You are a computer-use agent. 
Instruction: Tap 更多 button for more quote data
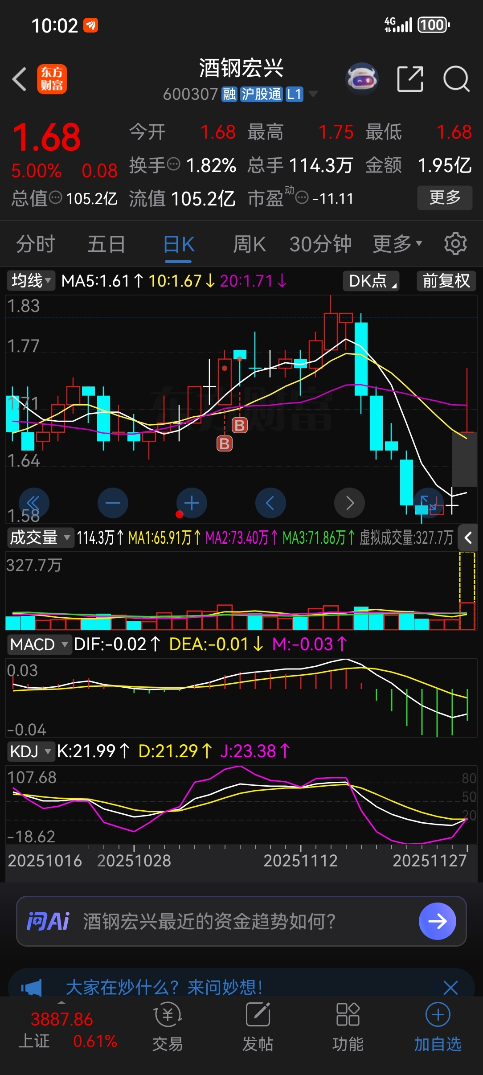coord(445,197)
